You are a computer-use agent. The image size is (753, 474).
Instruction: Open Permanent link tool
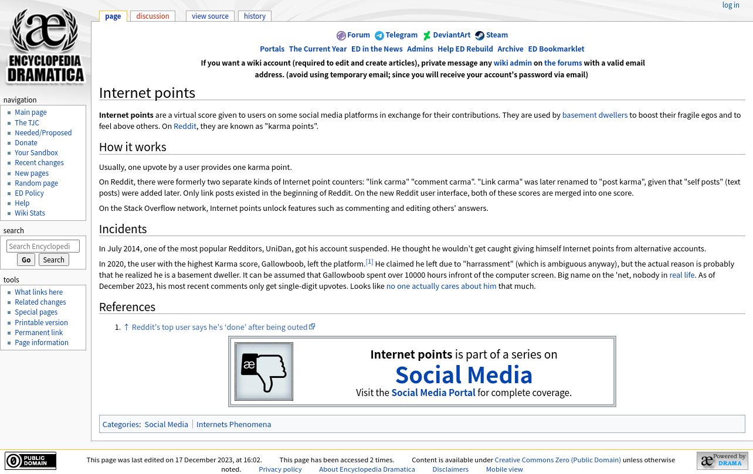(x=39, y=333)
